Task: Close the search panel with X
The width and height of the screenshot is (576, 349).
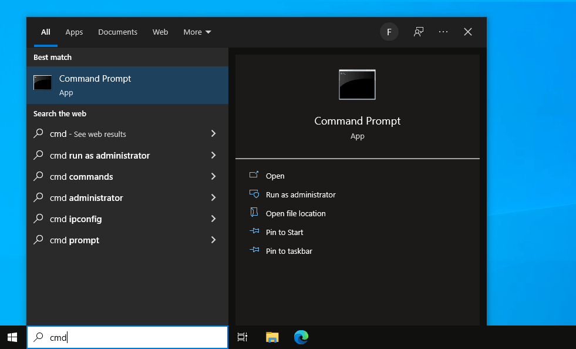Action: pos(467,32)
